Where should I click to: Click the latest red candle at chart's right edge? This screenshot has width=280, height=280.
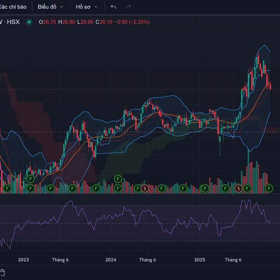click(270, 86)
